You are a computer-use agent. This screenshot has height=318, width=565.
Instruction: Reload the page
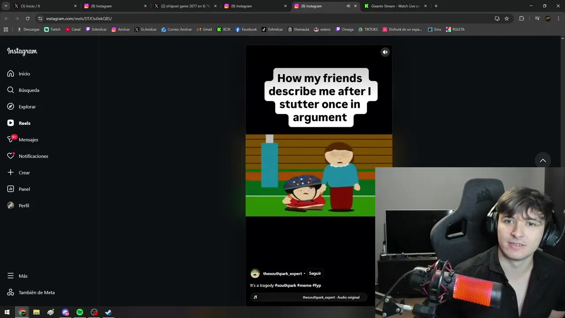[27, 19]
